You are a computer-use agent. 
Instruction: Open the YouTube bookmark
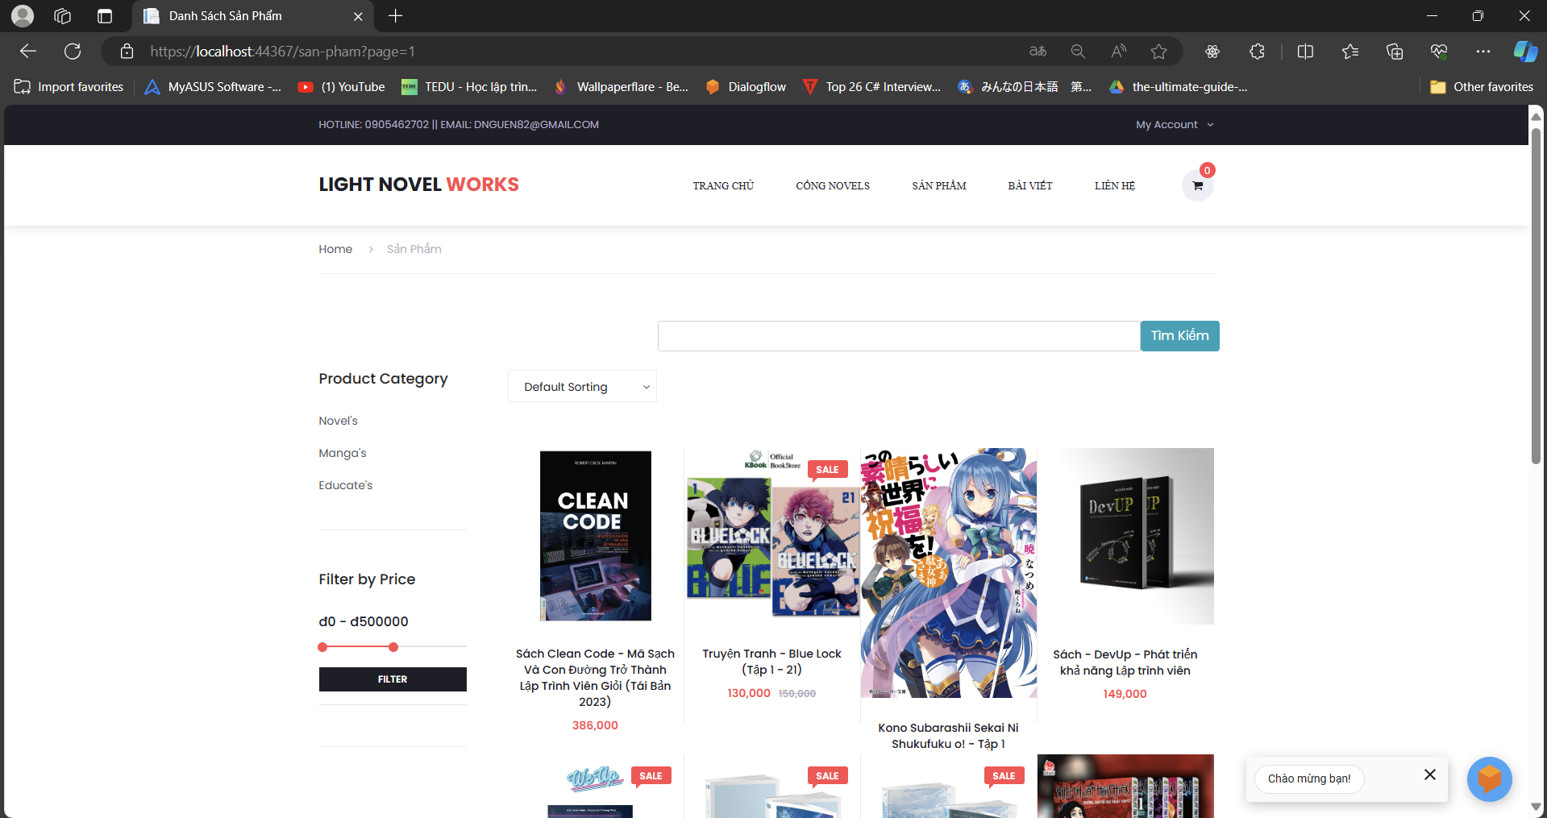pos(342,87)
